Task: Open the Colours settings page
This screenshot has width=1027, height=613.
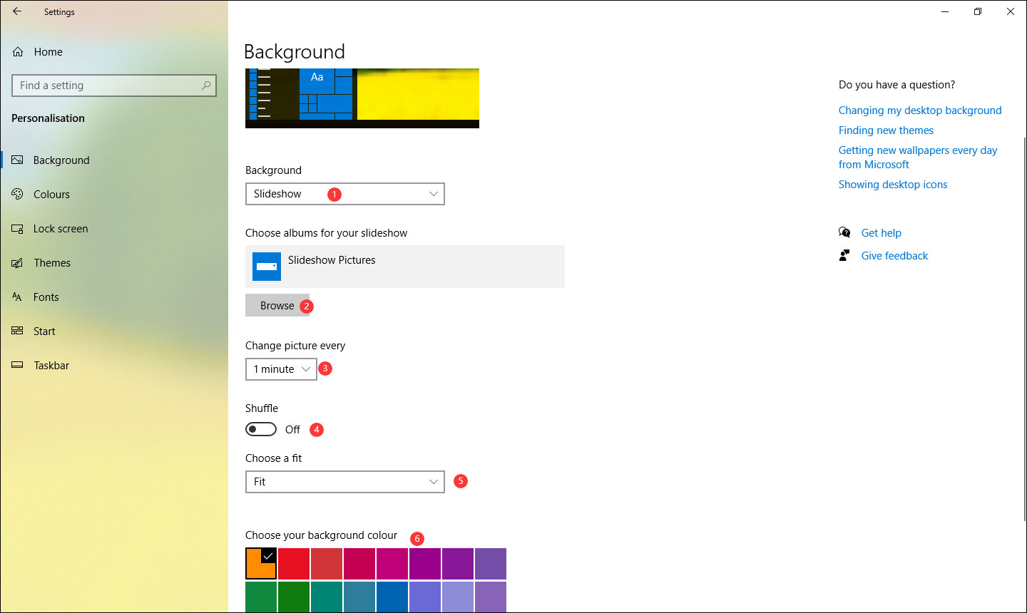Action: pos(51,194)
